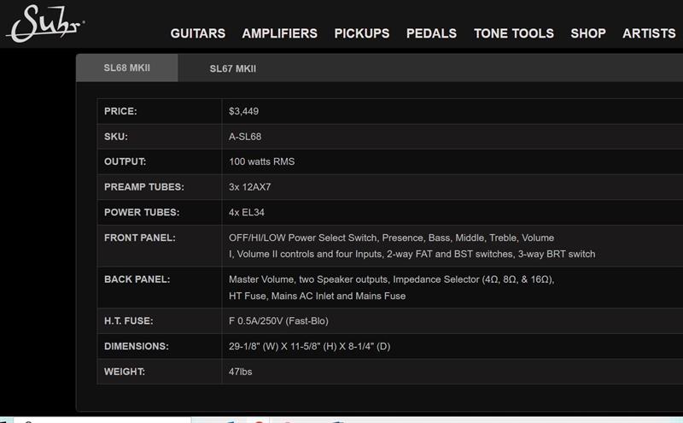Click the 47lbs weight value
Viewport: 683px width, 423px height.
point(241,372)
